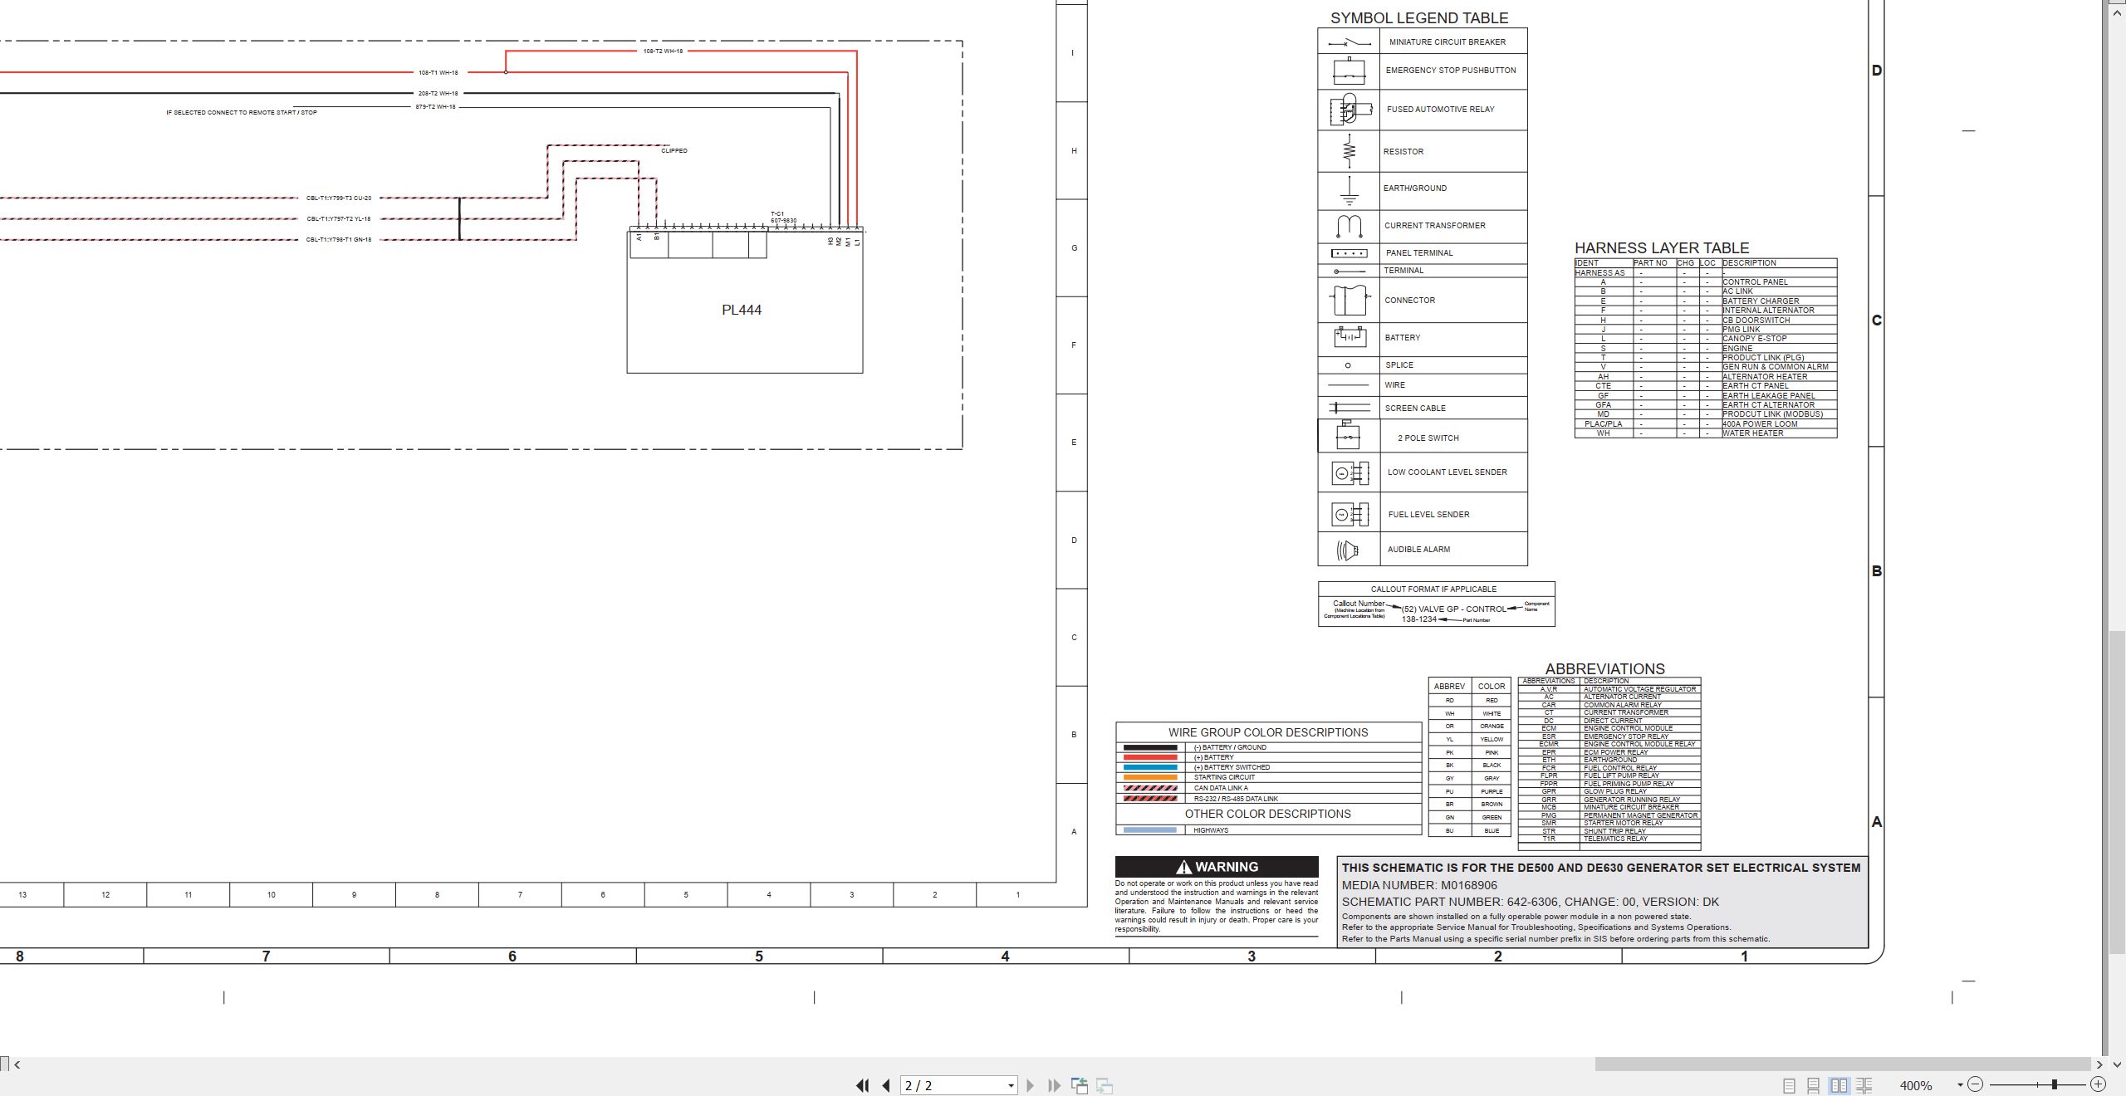The height and width of the screenshot is (1096, 2126).
Task: Go to first page button
Action: click(x=863, y=1085)
